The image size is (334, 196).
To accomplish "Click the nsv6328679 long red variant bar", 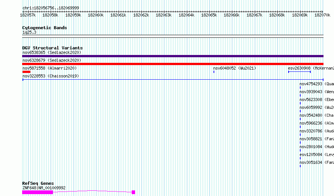I will coord(173,64).
